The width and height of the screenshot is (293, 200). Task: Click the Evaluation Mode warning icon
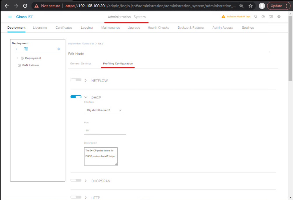(223, 17)
